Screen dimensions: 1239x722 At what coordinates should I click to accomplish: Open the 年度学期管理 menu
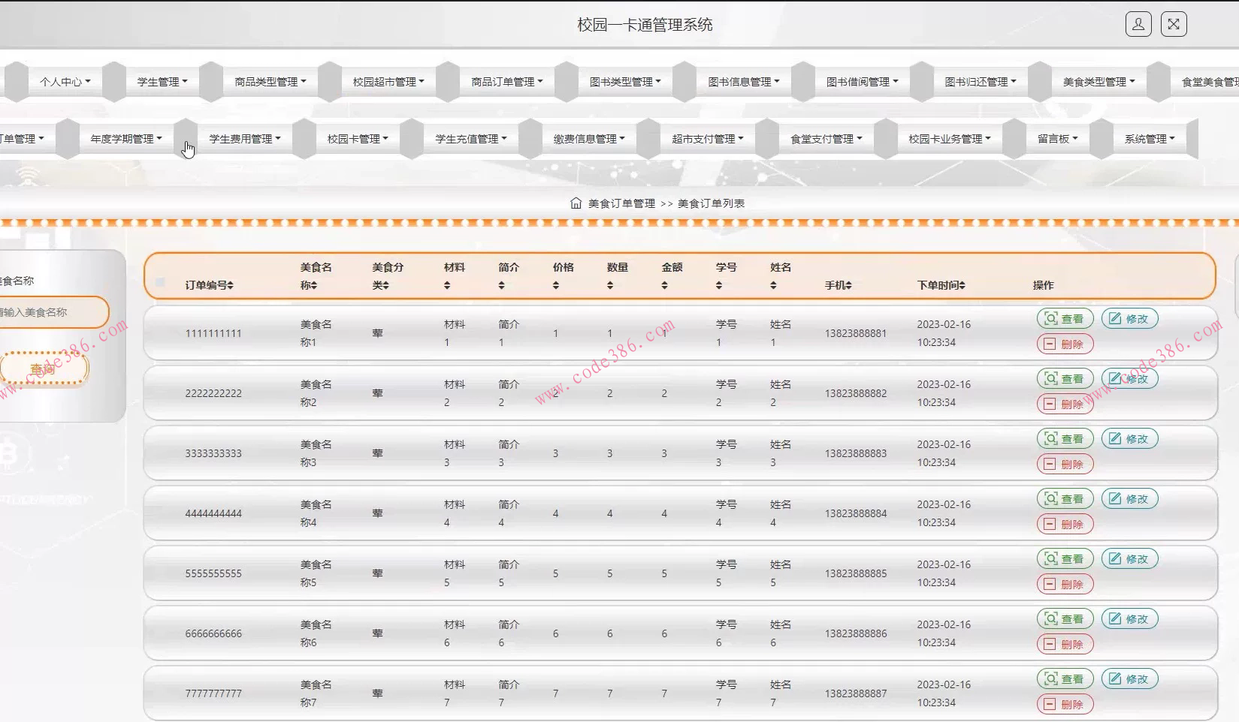tap(126, 139)
